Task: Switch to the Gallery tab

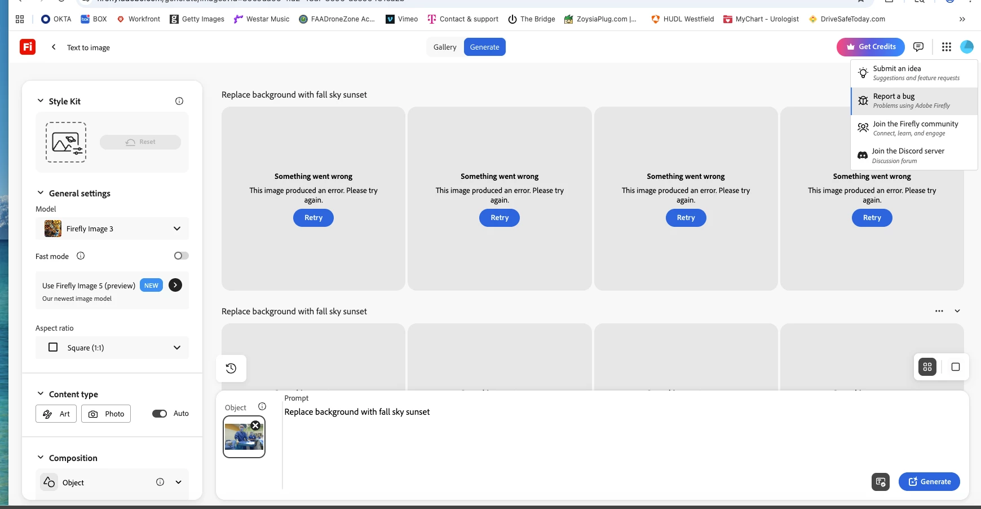Action: (x=445, y=47)
